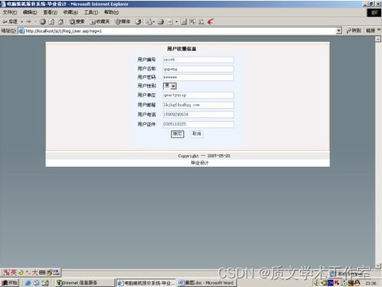Click the Refresh page toolbar icon
The width and height of the screenshot is (382, 287).
coord(51,21)
